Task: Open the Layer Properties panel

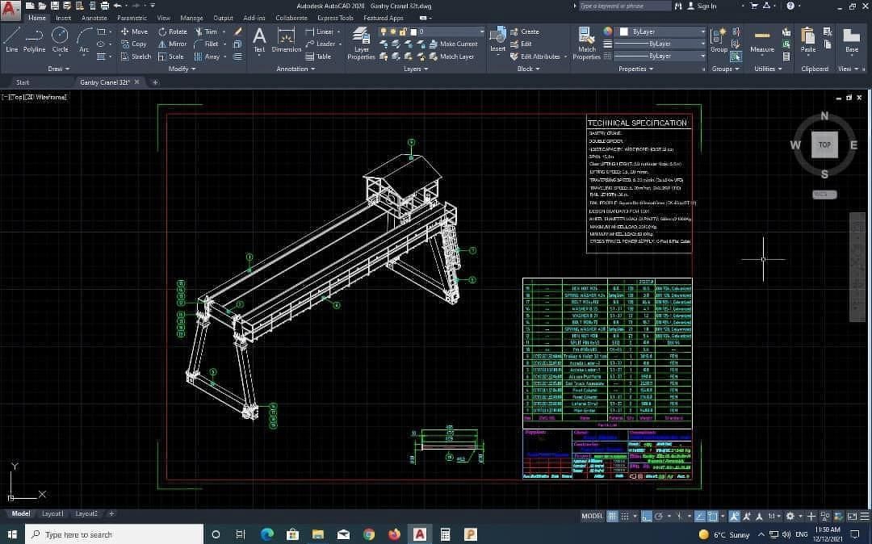Action: [362, 44]
